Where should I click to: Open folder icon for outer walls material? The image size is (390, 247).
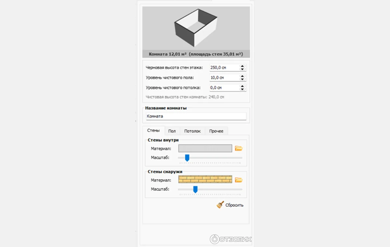pyautogui.click(x=239, y=179)
